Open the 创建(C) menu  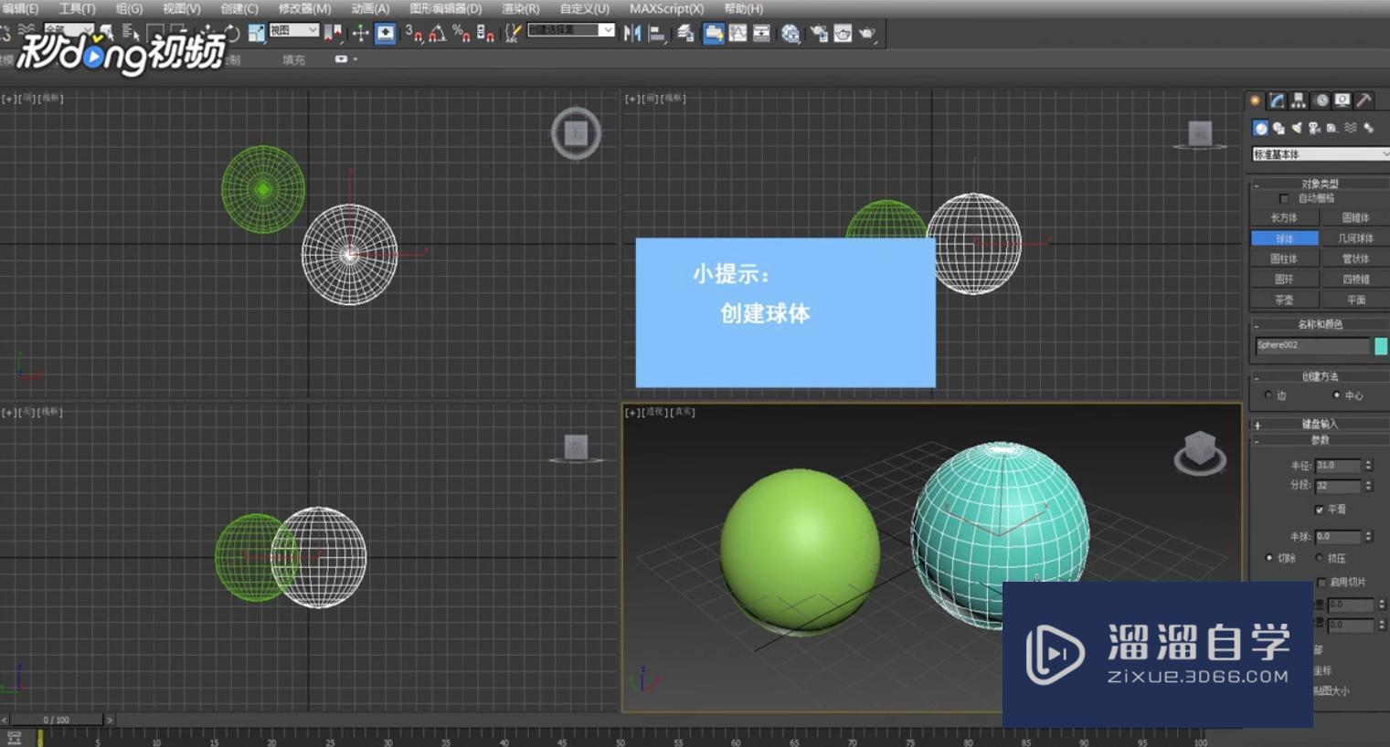point(238,8)
